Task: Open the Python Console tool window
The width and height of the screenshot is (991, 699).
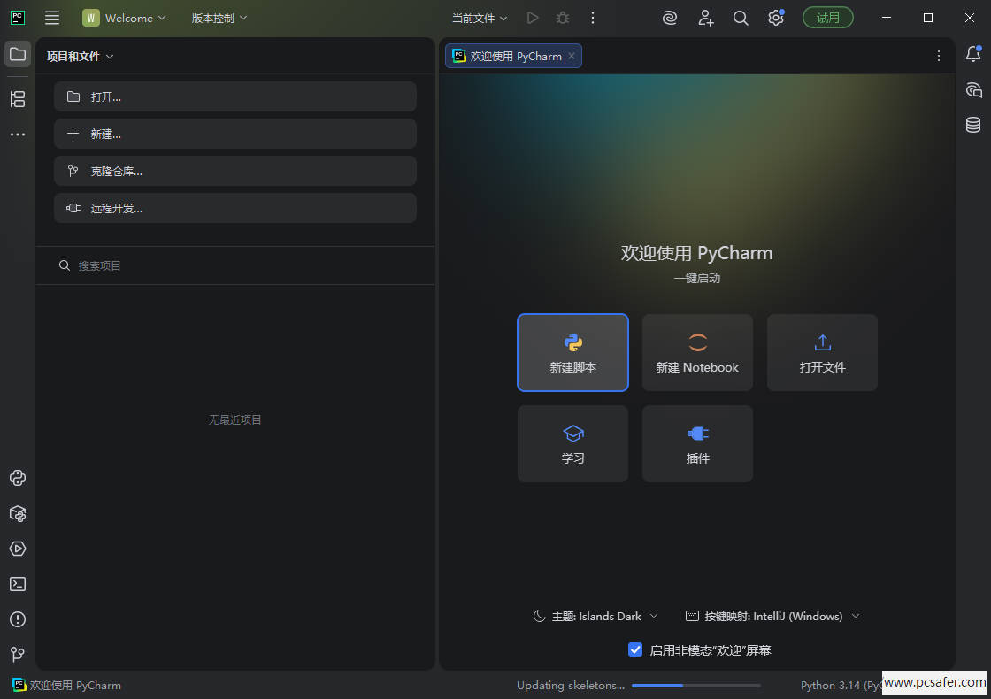Action: [18, 478]
